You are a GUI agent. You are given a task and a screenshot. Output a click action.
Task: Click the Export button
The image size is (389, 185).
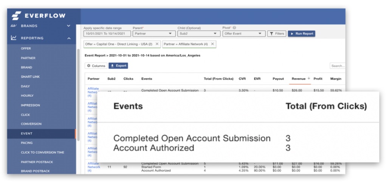118,66
